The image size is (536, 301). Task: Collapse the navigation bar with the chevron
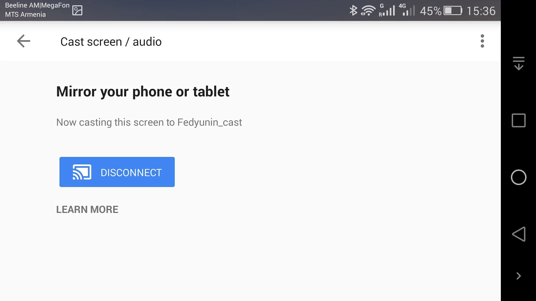tap(518, 276)
